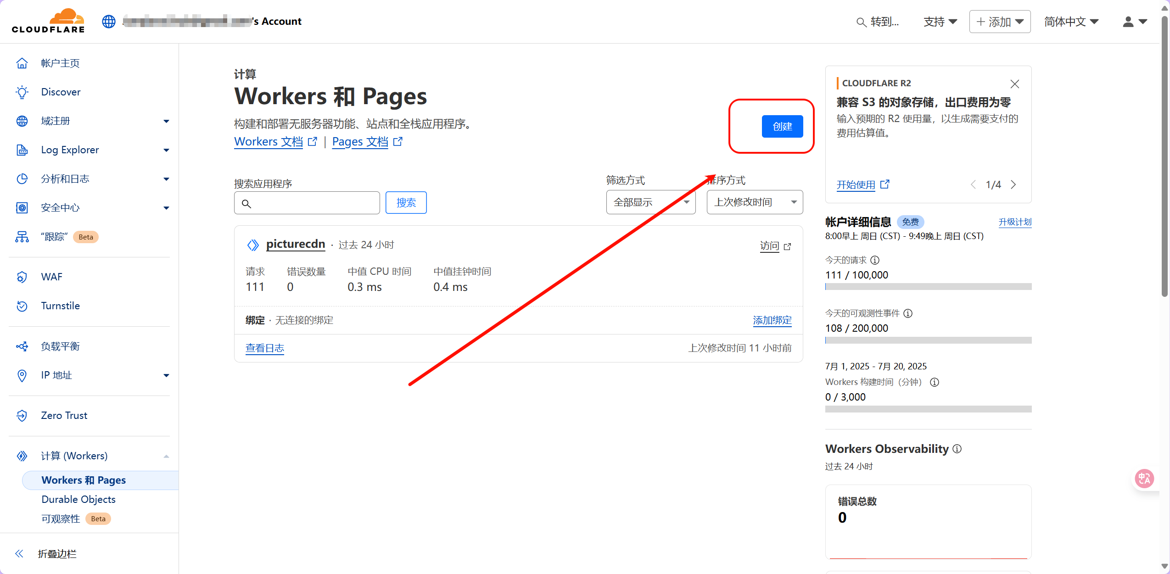Viewport: 1170px width, 574px height.
Task: Click the 计算 (Workers) icon
Action: pyautogui.click(x=22, y=456)
